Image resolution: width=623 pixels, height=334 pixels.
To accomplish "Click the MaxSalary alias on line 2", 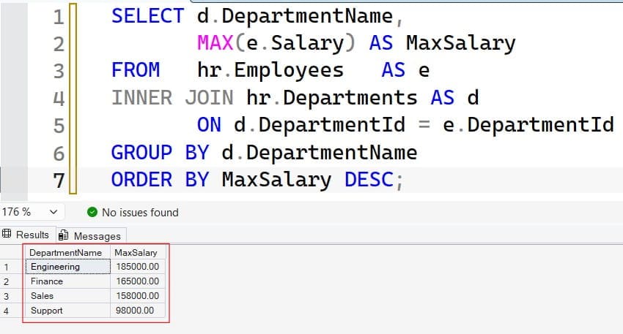I will point(461,43).
